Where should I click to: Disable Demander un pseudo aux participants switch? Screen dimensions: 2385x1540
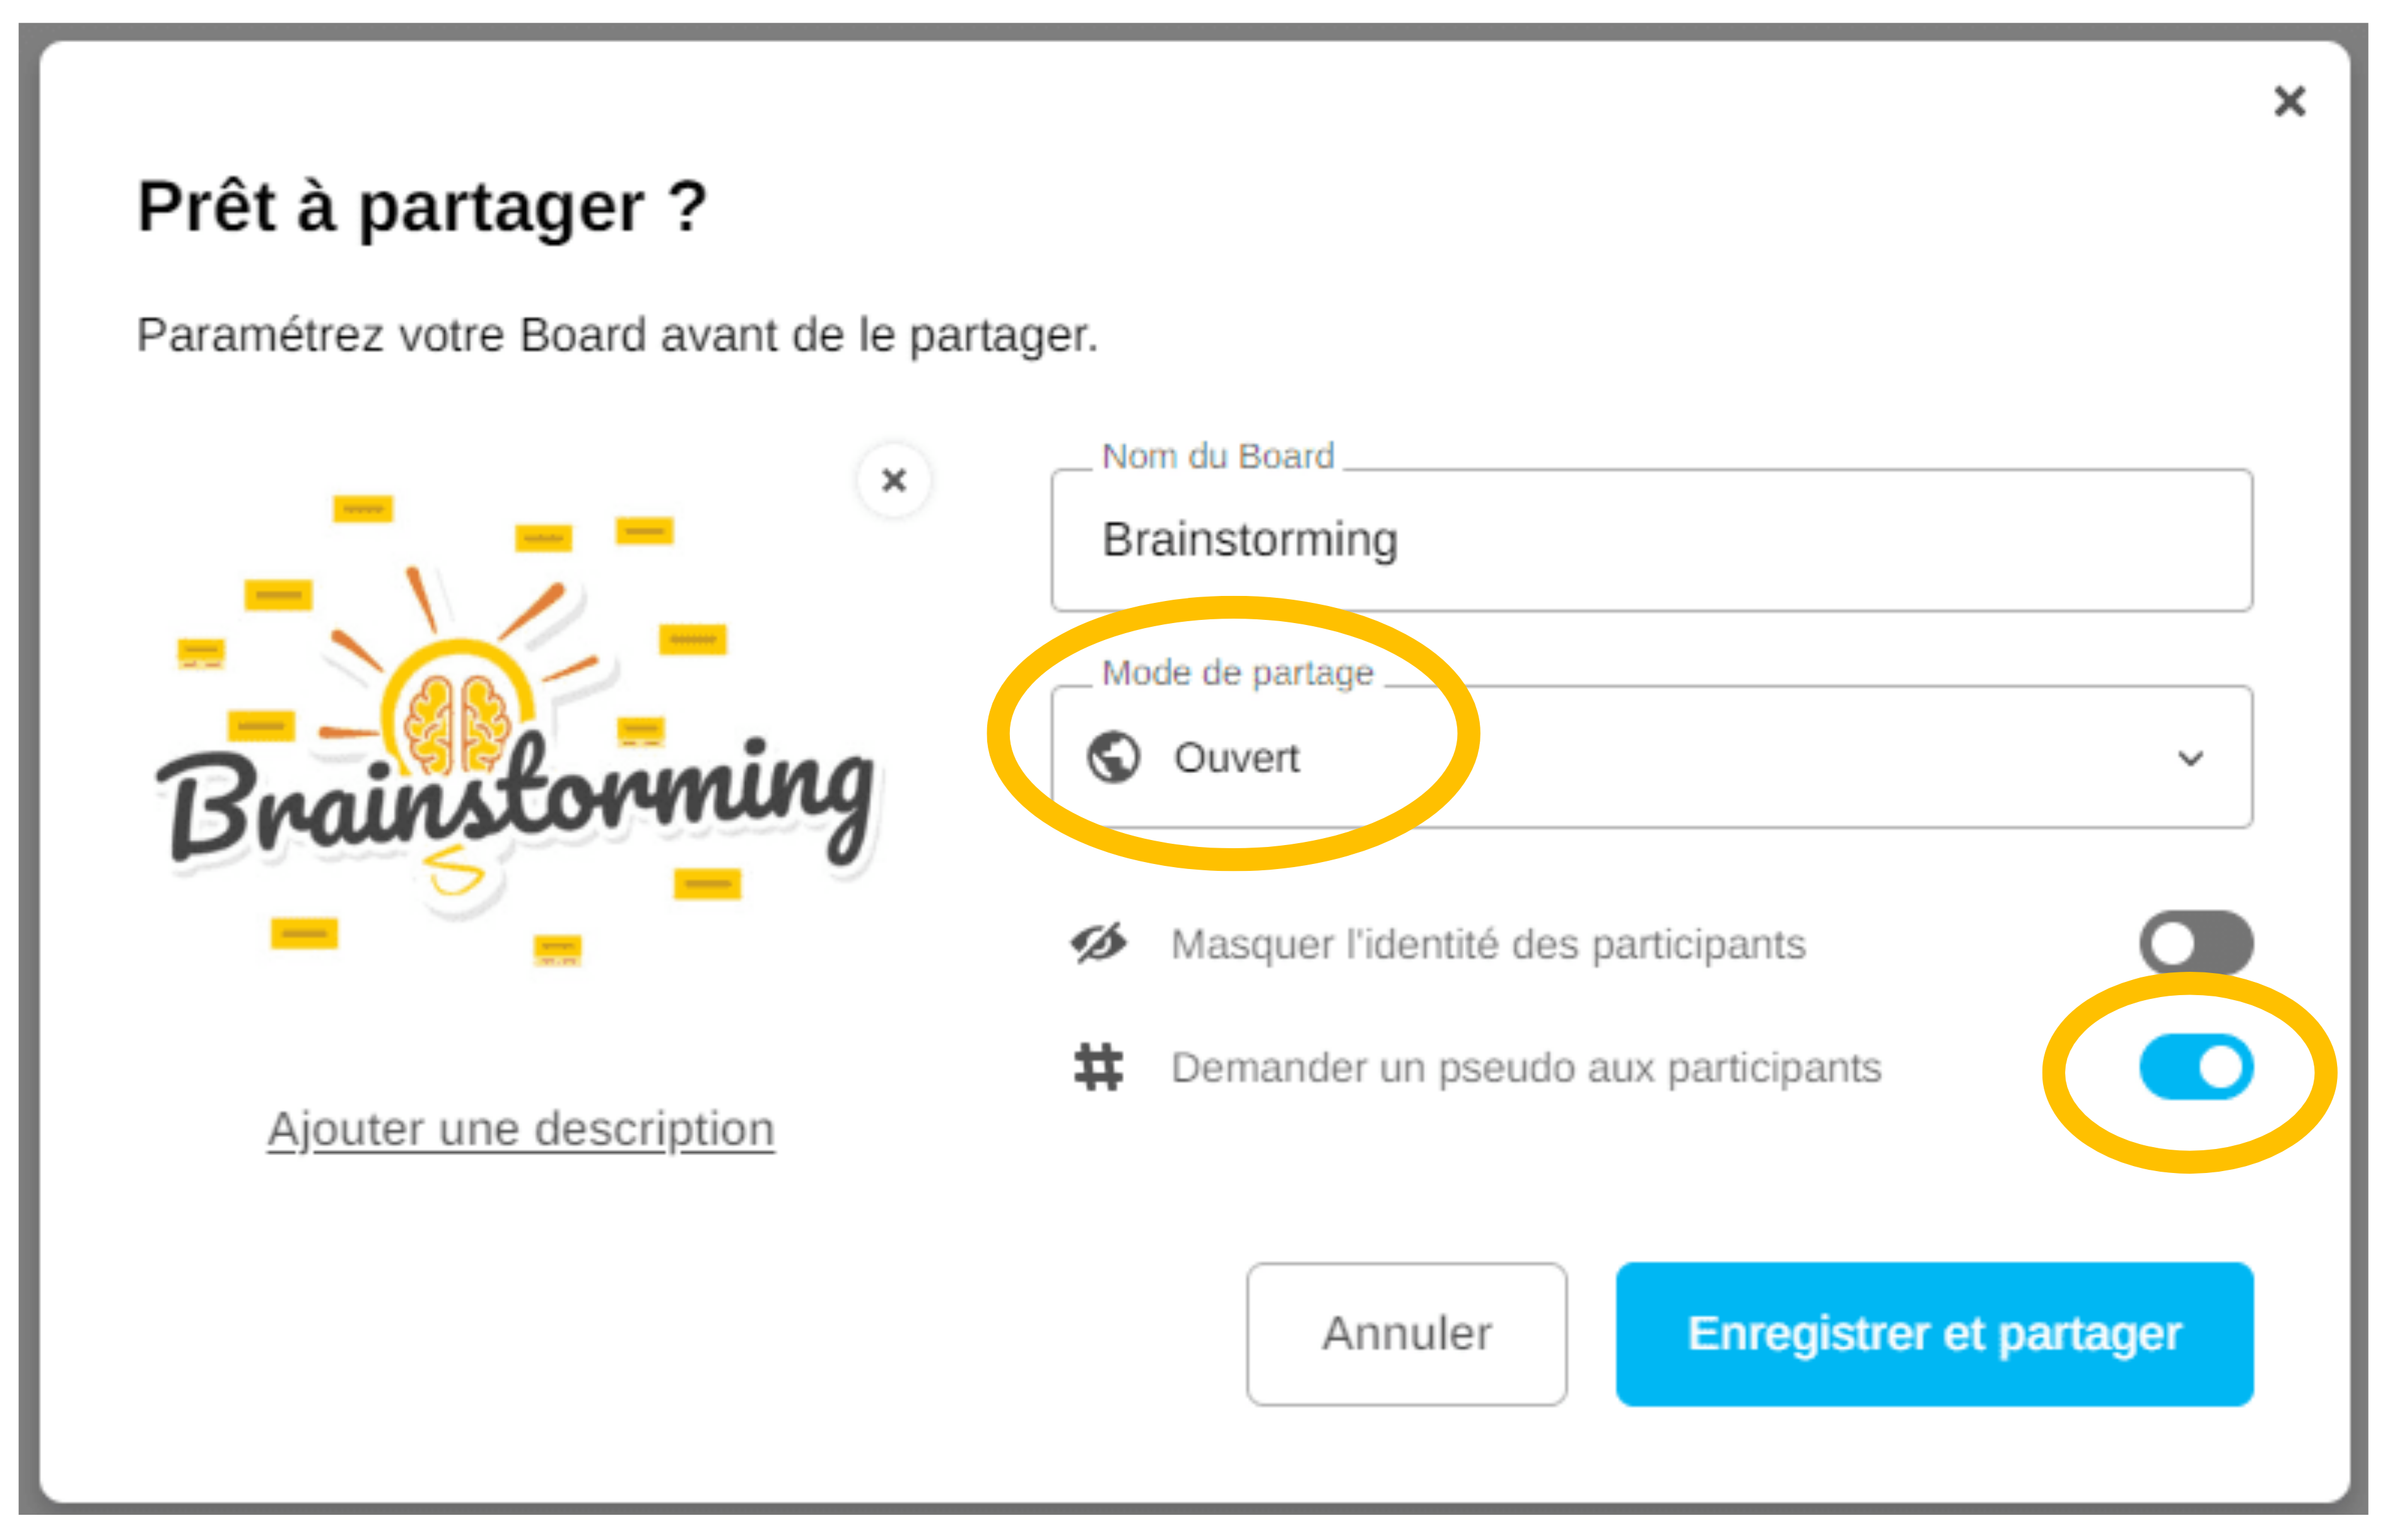pos(2195,1066)
